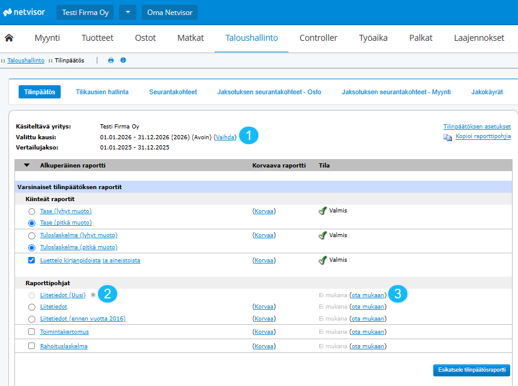Open the Matkat main menu
The width and height of the screenshot is (518, 386).
190,38
